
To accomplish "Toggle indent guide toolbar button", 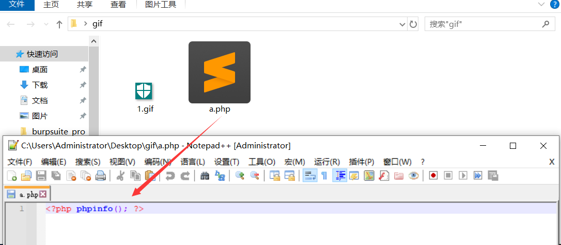I will click(339, 176).
